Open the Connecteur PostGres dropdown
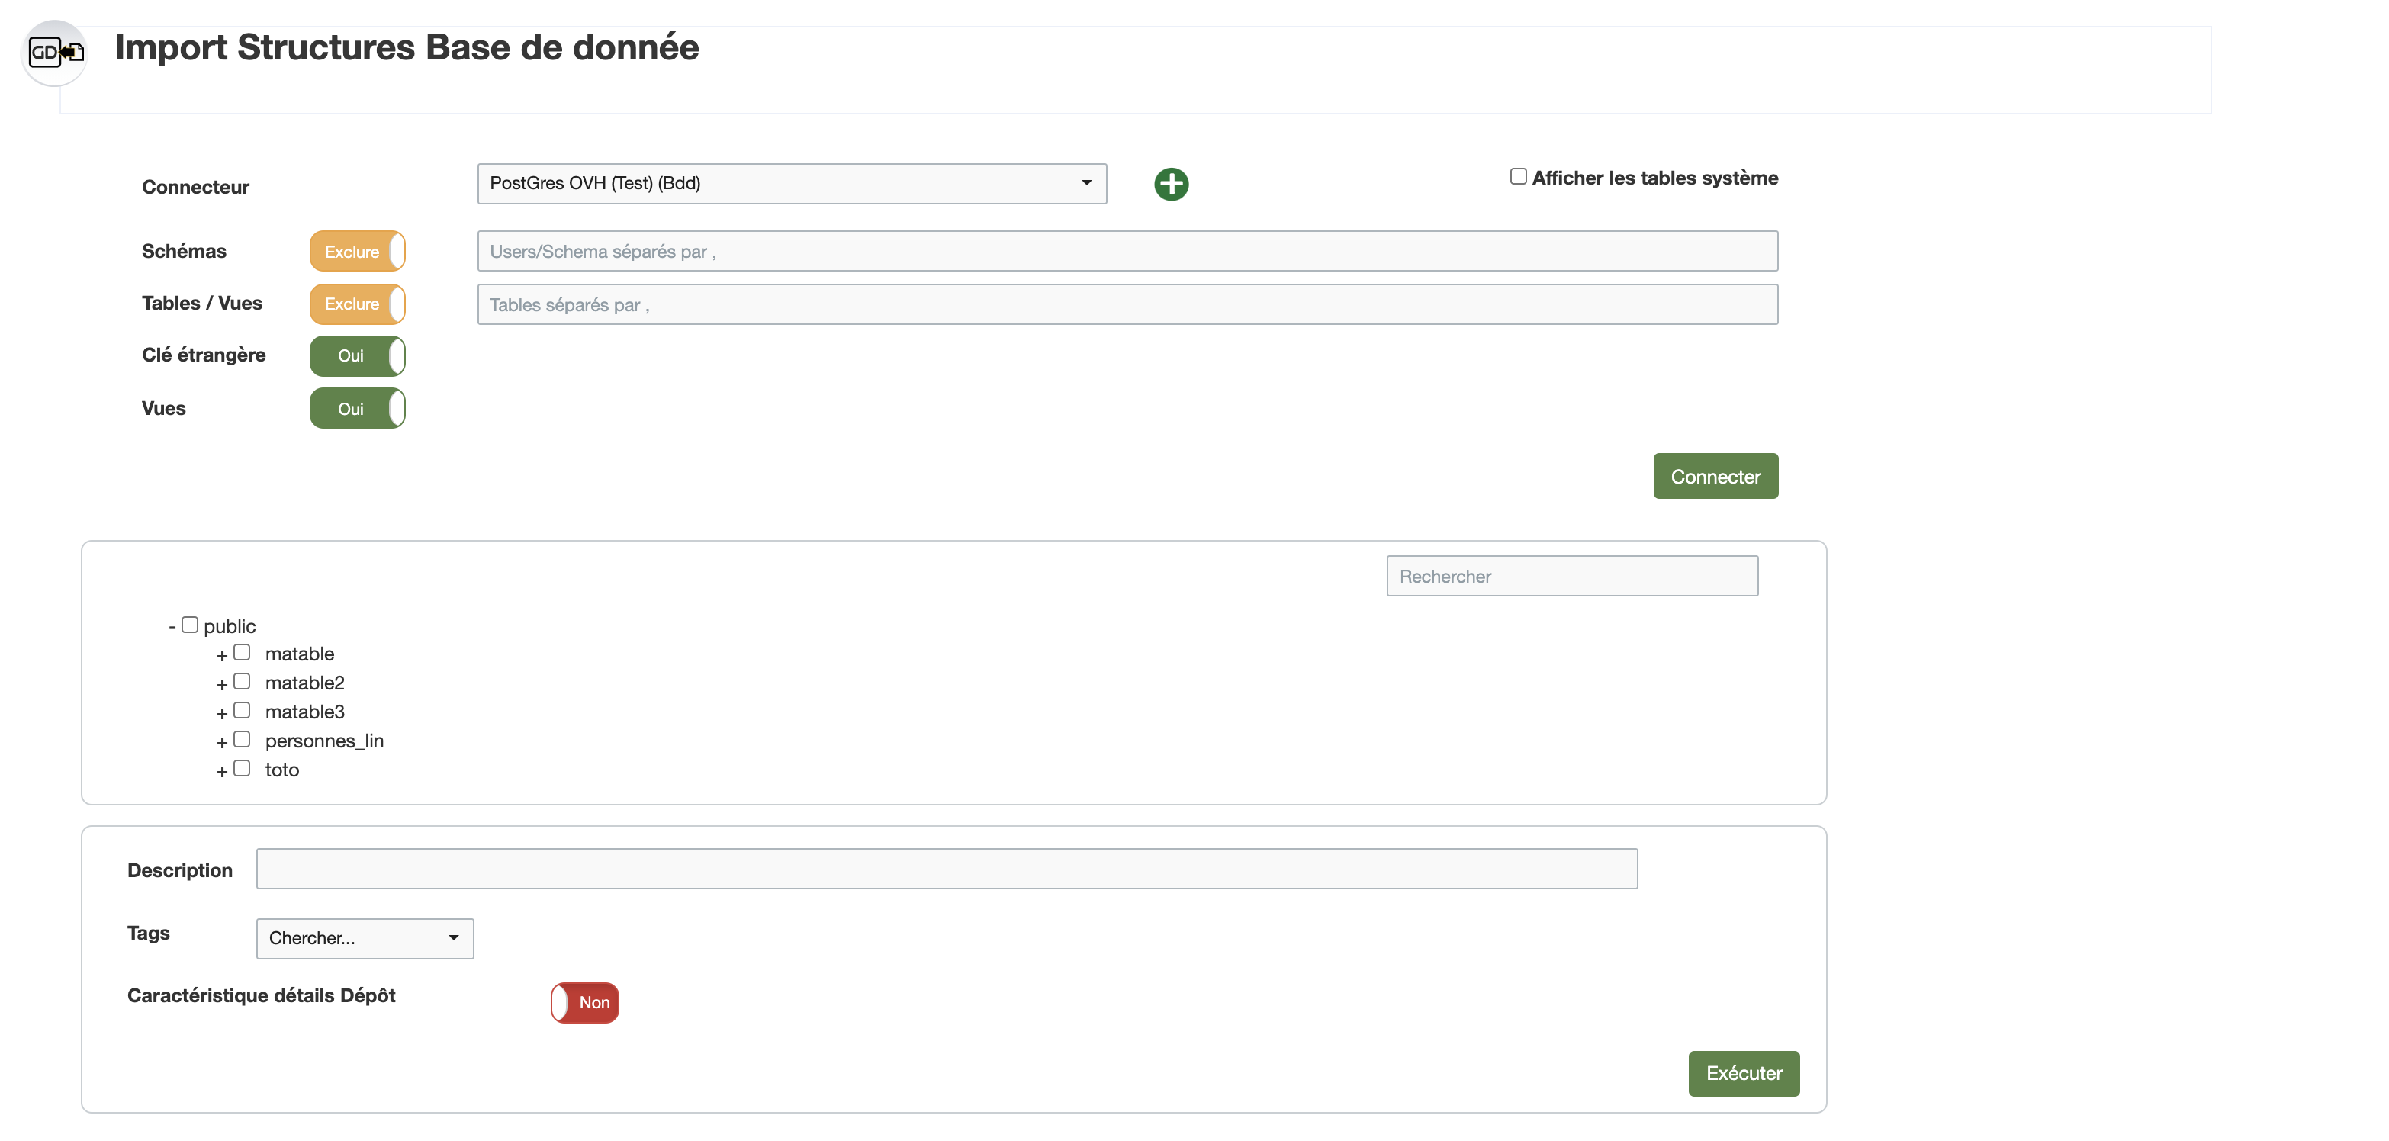The image size is (2389, 1141). point(791,184)
